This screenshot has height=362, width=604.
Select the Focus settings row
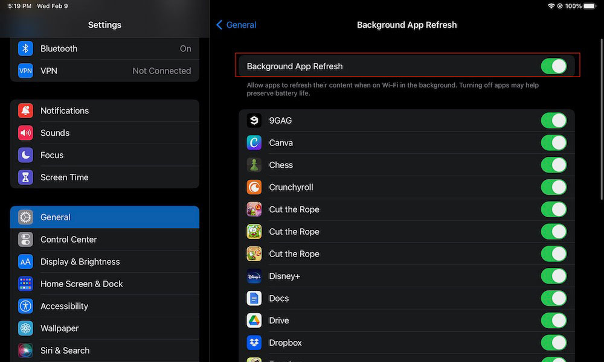[52, 155]
